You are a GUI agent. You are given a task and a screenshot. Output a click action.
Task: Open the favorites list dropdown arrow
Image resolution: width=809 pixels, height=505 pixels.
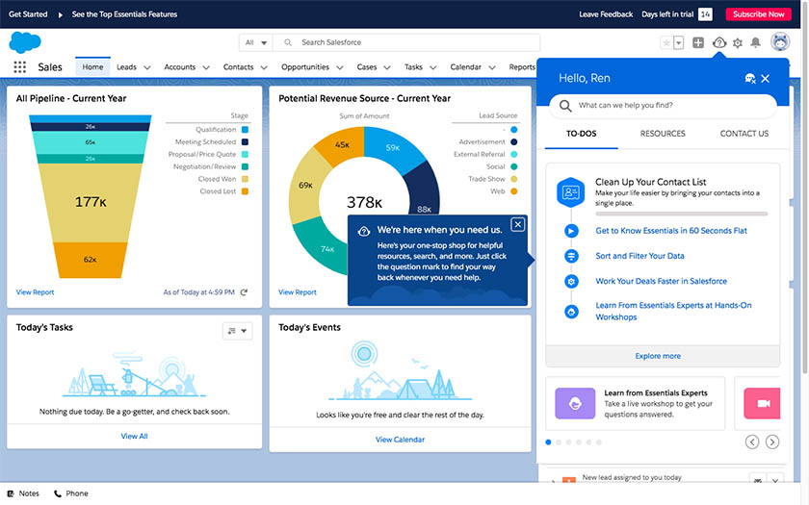678,42
